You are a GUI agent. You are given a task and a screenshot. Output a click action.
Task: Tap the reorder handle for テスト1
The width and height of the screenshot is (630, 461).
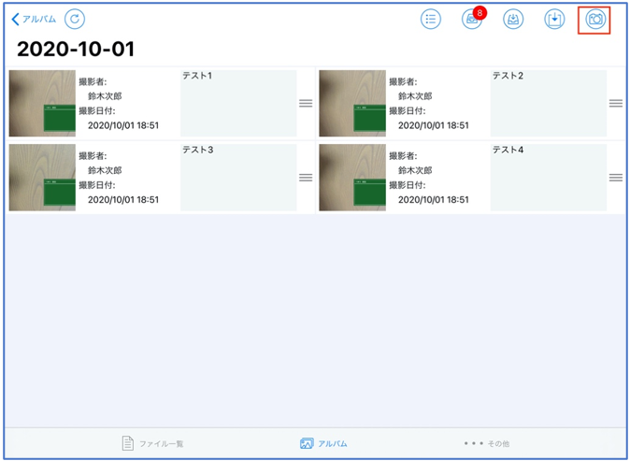[306, 103]
